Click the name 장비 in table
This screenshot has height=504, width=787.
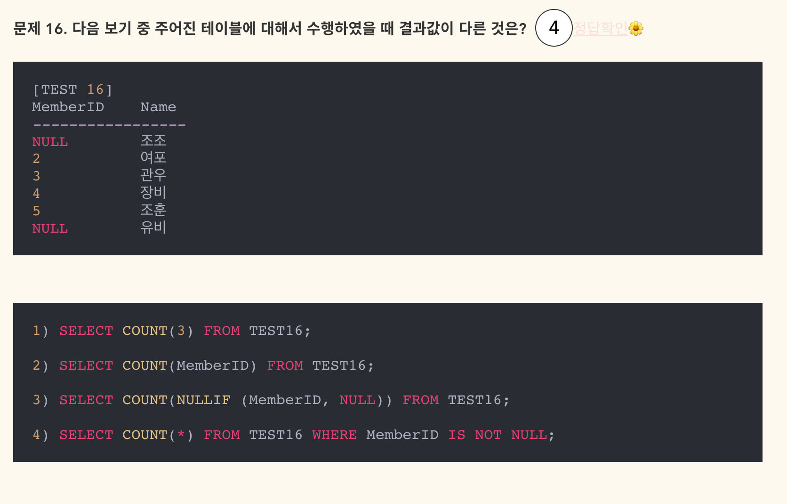(x=153, y=193)
